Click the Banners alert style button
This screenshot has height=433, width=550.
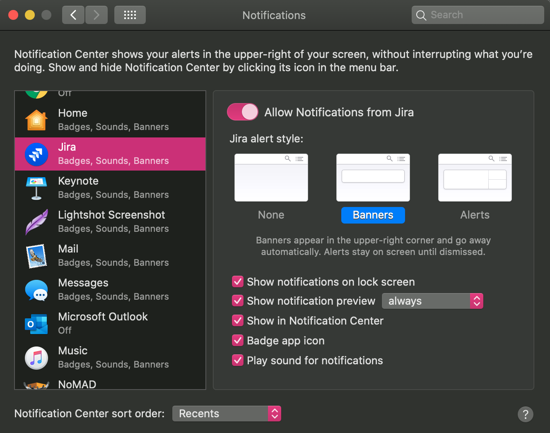point(373,215)
